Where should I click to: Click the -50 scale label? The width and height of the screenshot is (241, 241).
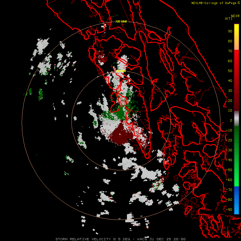(229, 170)
